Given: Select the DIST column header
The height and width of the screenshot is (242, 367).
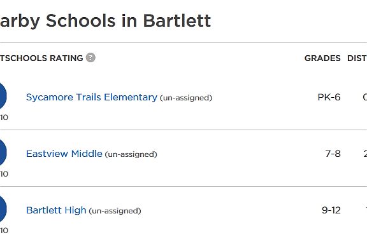Looking at the screenshot, I should click(x=357, y=58).
